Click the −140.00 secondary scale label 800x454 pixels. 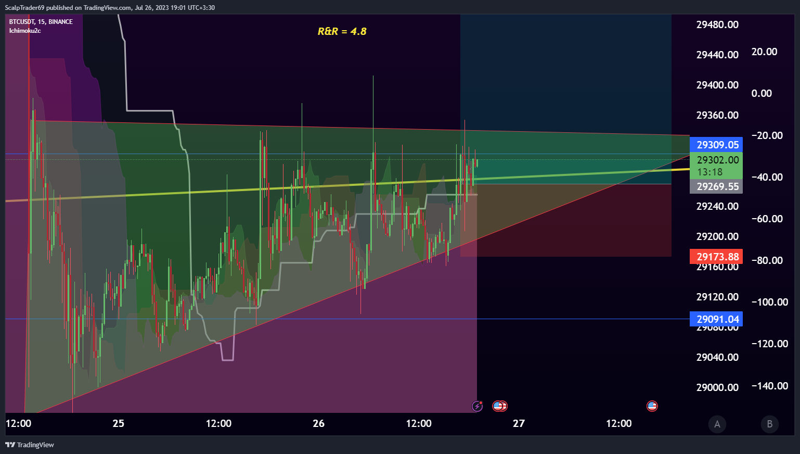(x=769, y=386)
